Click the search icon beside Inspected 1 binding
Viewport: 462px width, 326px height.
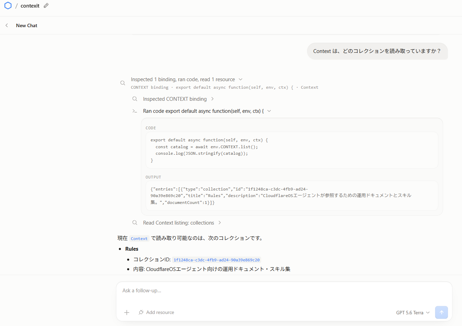123,83
